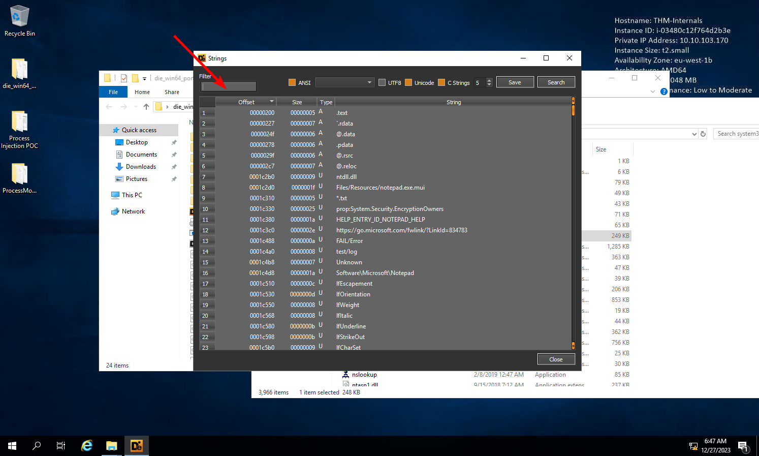
Task: Click the Explorer Back arrow
Action: point(109,107)
